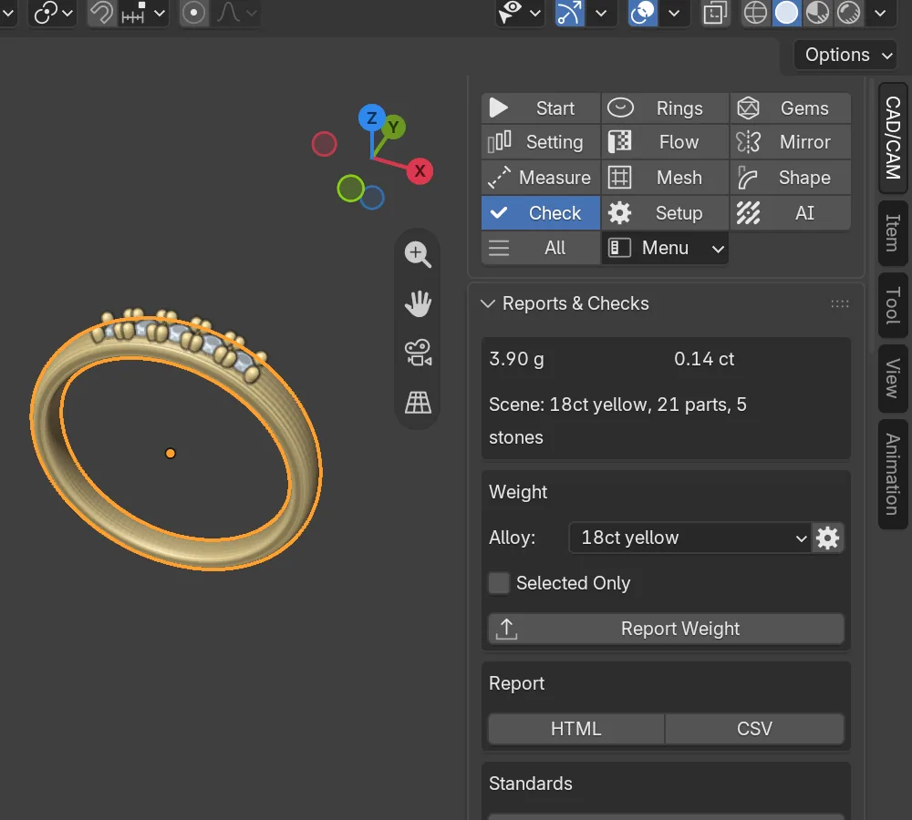
Task: Open the selectability and visibility dropdown
Action: (x=535, y=13)
